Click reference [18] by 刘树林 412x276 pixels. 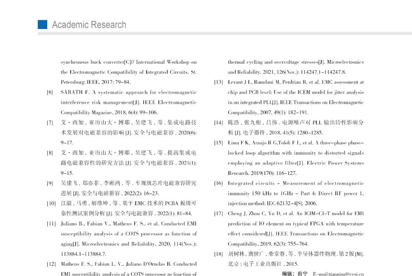coord(218,254)
